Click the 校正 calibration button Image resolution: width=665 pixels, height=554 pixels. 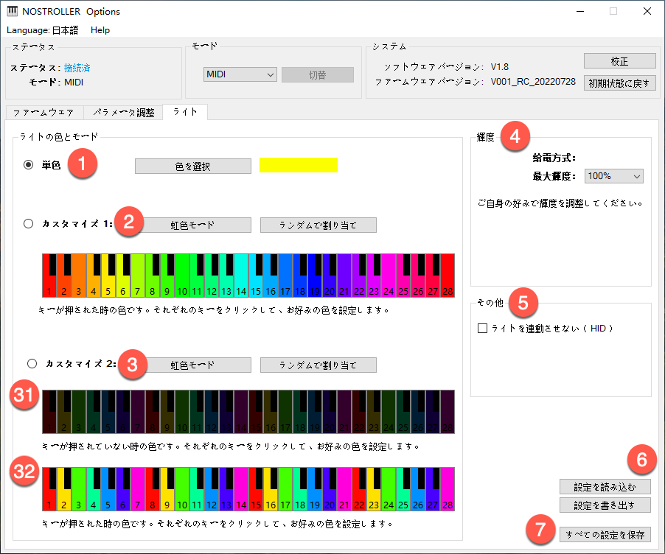pyautogui.click(x=619, y=61)
